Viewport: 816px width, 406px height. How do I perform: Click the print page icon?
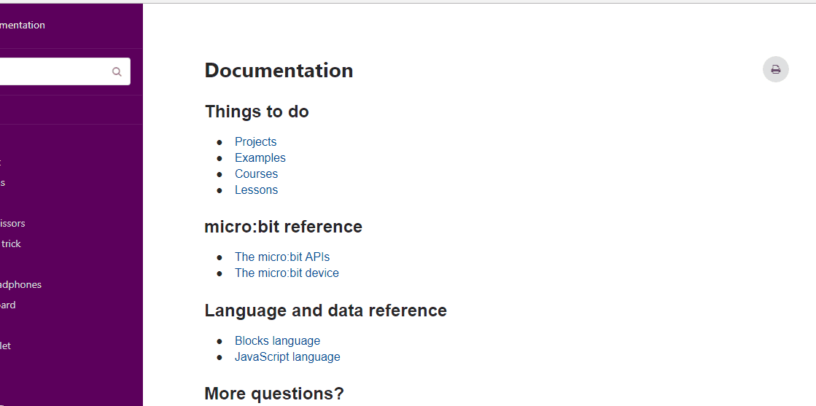tap(775, 69)
